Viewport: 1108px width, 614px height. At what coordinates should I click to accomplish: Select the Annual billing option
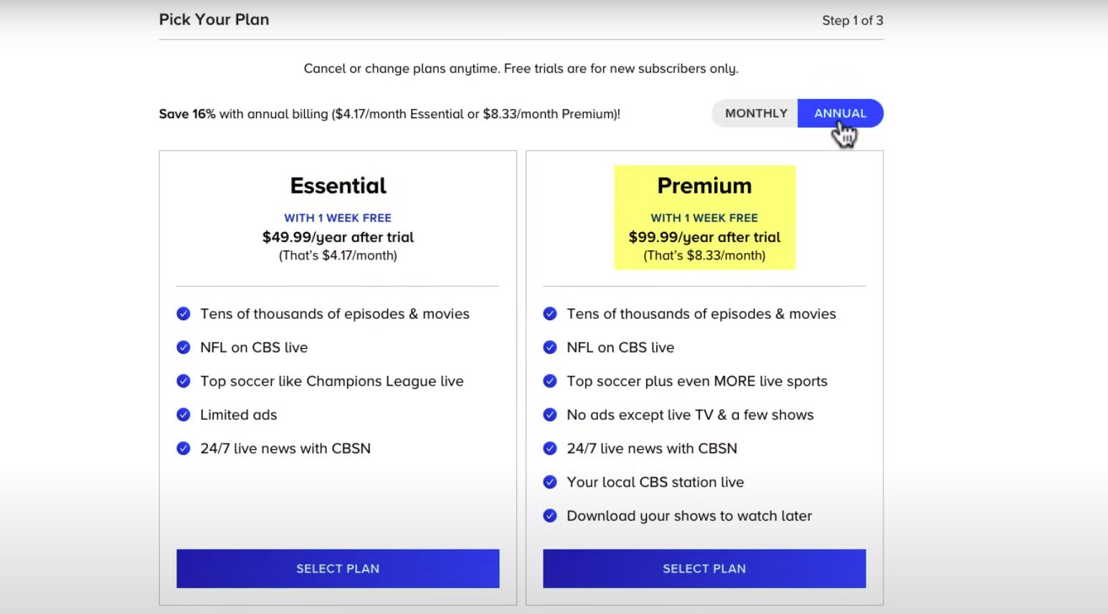point(840,113)
